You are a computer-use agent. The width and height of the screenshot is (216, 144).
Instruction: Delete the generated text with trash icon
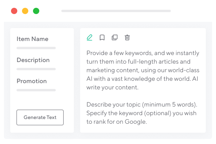click(x=127, y=37)
